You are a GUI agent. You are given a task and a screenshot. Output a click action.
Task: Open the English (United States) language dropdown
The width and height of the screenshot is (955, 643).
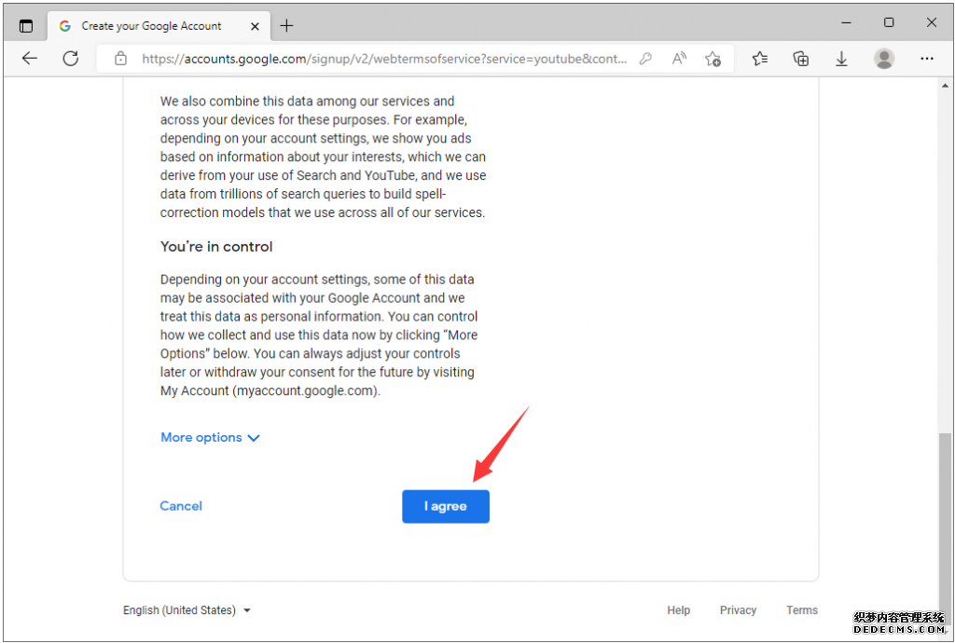tap(187, 610)
